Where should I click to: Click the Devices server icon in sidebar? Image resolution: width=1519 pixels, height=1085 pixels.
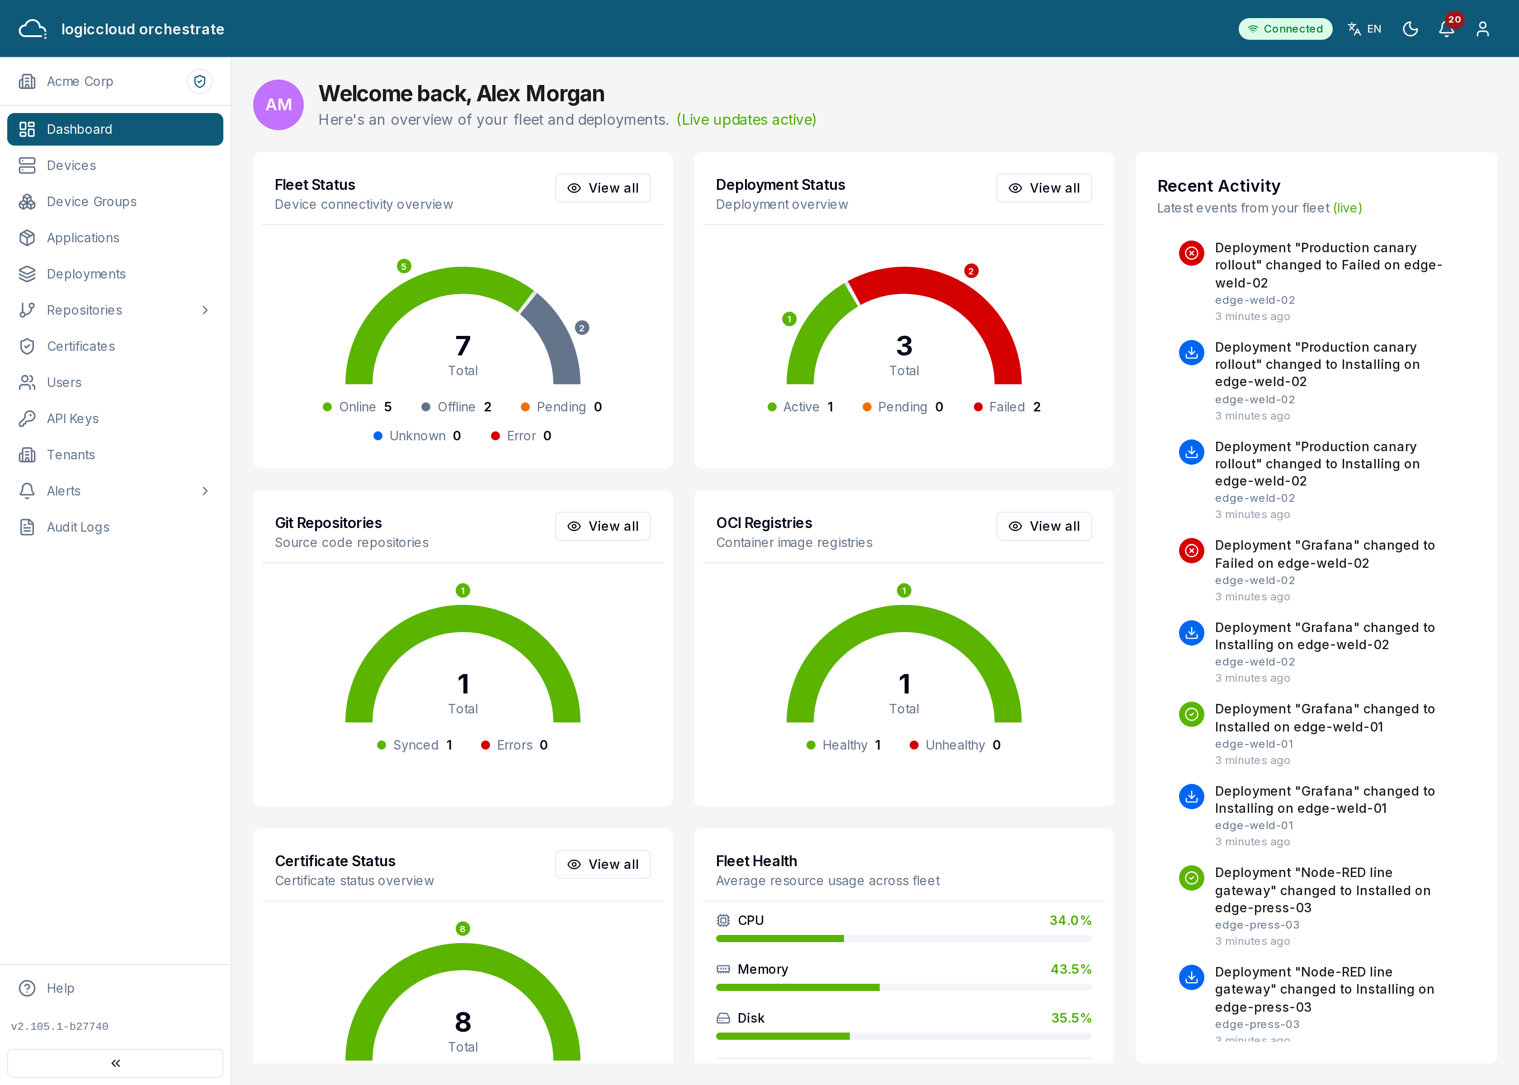pos(28,166)
